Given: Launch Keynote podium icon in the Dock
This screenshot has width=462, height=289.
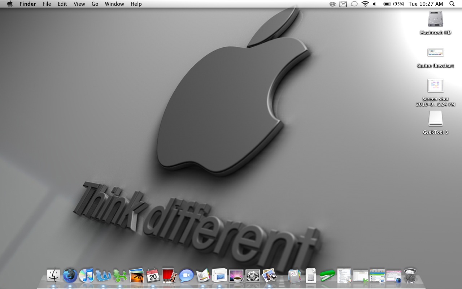Looking at the screenshot, I should [x=219, y=276].
